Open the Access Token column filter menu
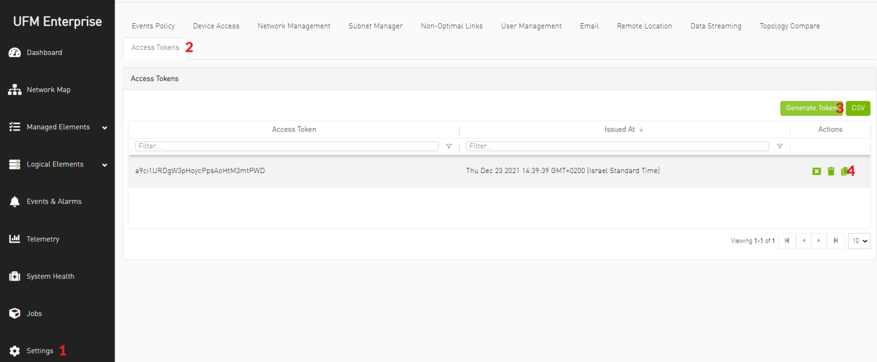 point(449,146)
